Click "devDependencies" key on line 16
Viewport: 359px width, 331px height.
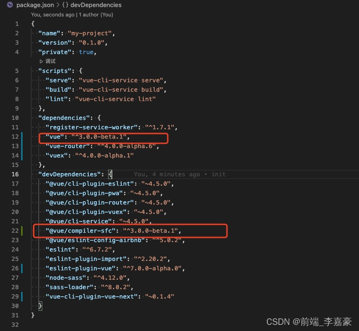[70, 174]
